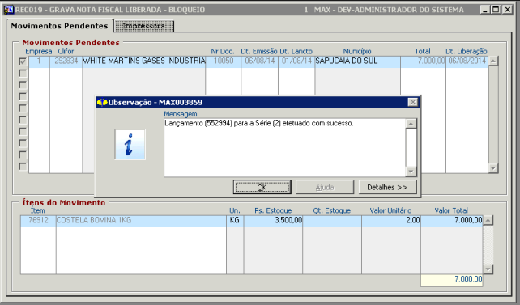Select item COSTELA BOVINA 1KG
The image size is (520, 305).
point(141,220)
